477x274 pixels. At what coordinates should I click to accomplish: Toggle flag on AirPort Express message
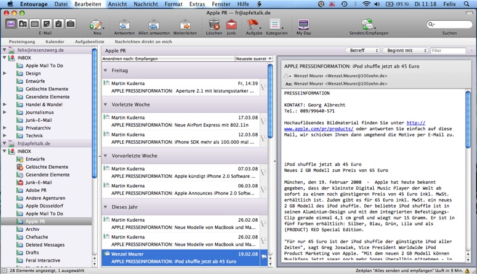click(264, 121)
